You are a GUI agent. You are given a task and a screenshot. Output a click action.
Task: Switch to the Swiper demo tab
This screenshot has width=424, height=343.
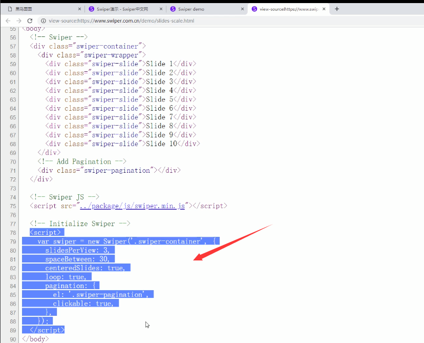pyautogui.click(x=206, y=9)
